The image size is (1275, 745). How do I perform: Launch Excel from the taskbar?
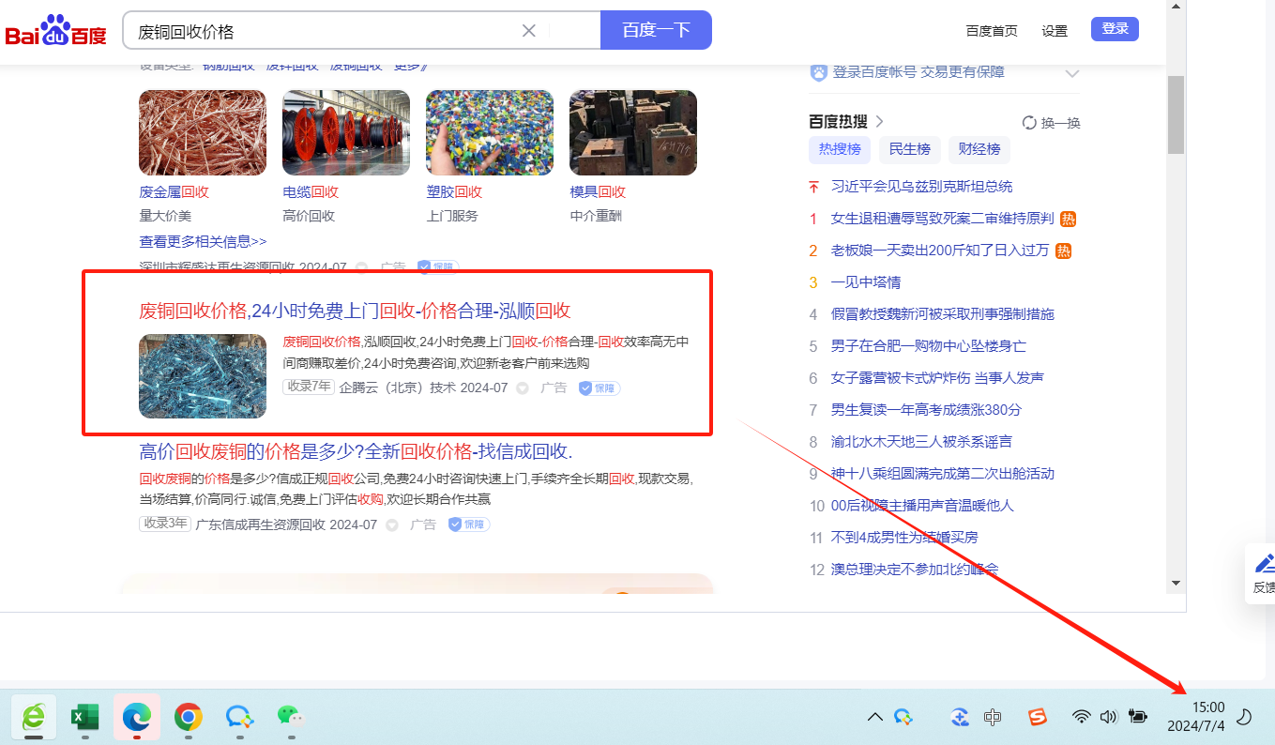point(85,718)
